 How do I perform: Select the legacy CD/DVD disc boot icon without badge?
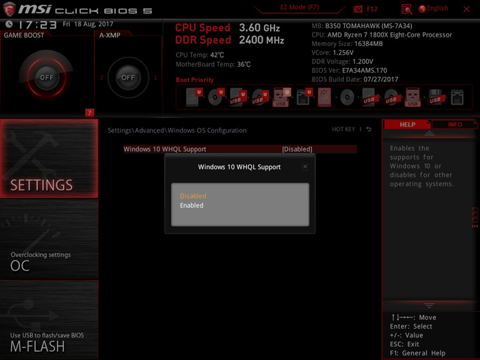click(x=347, y=97)
